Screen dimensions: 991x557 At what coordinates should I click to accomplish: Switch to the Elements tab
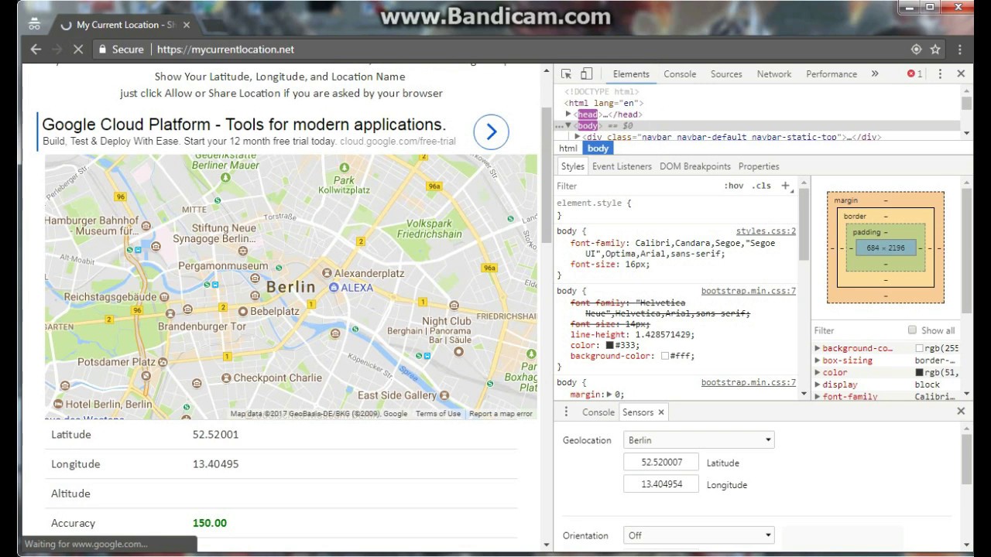[631, 74]
